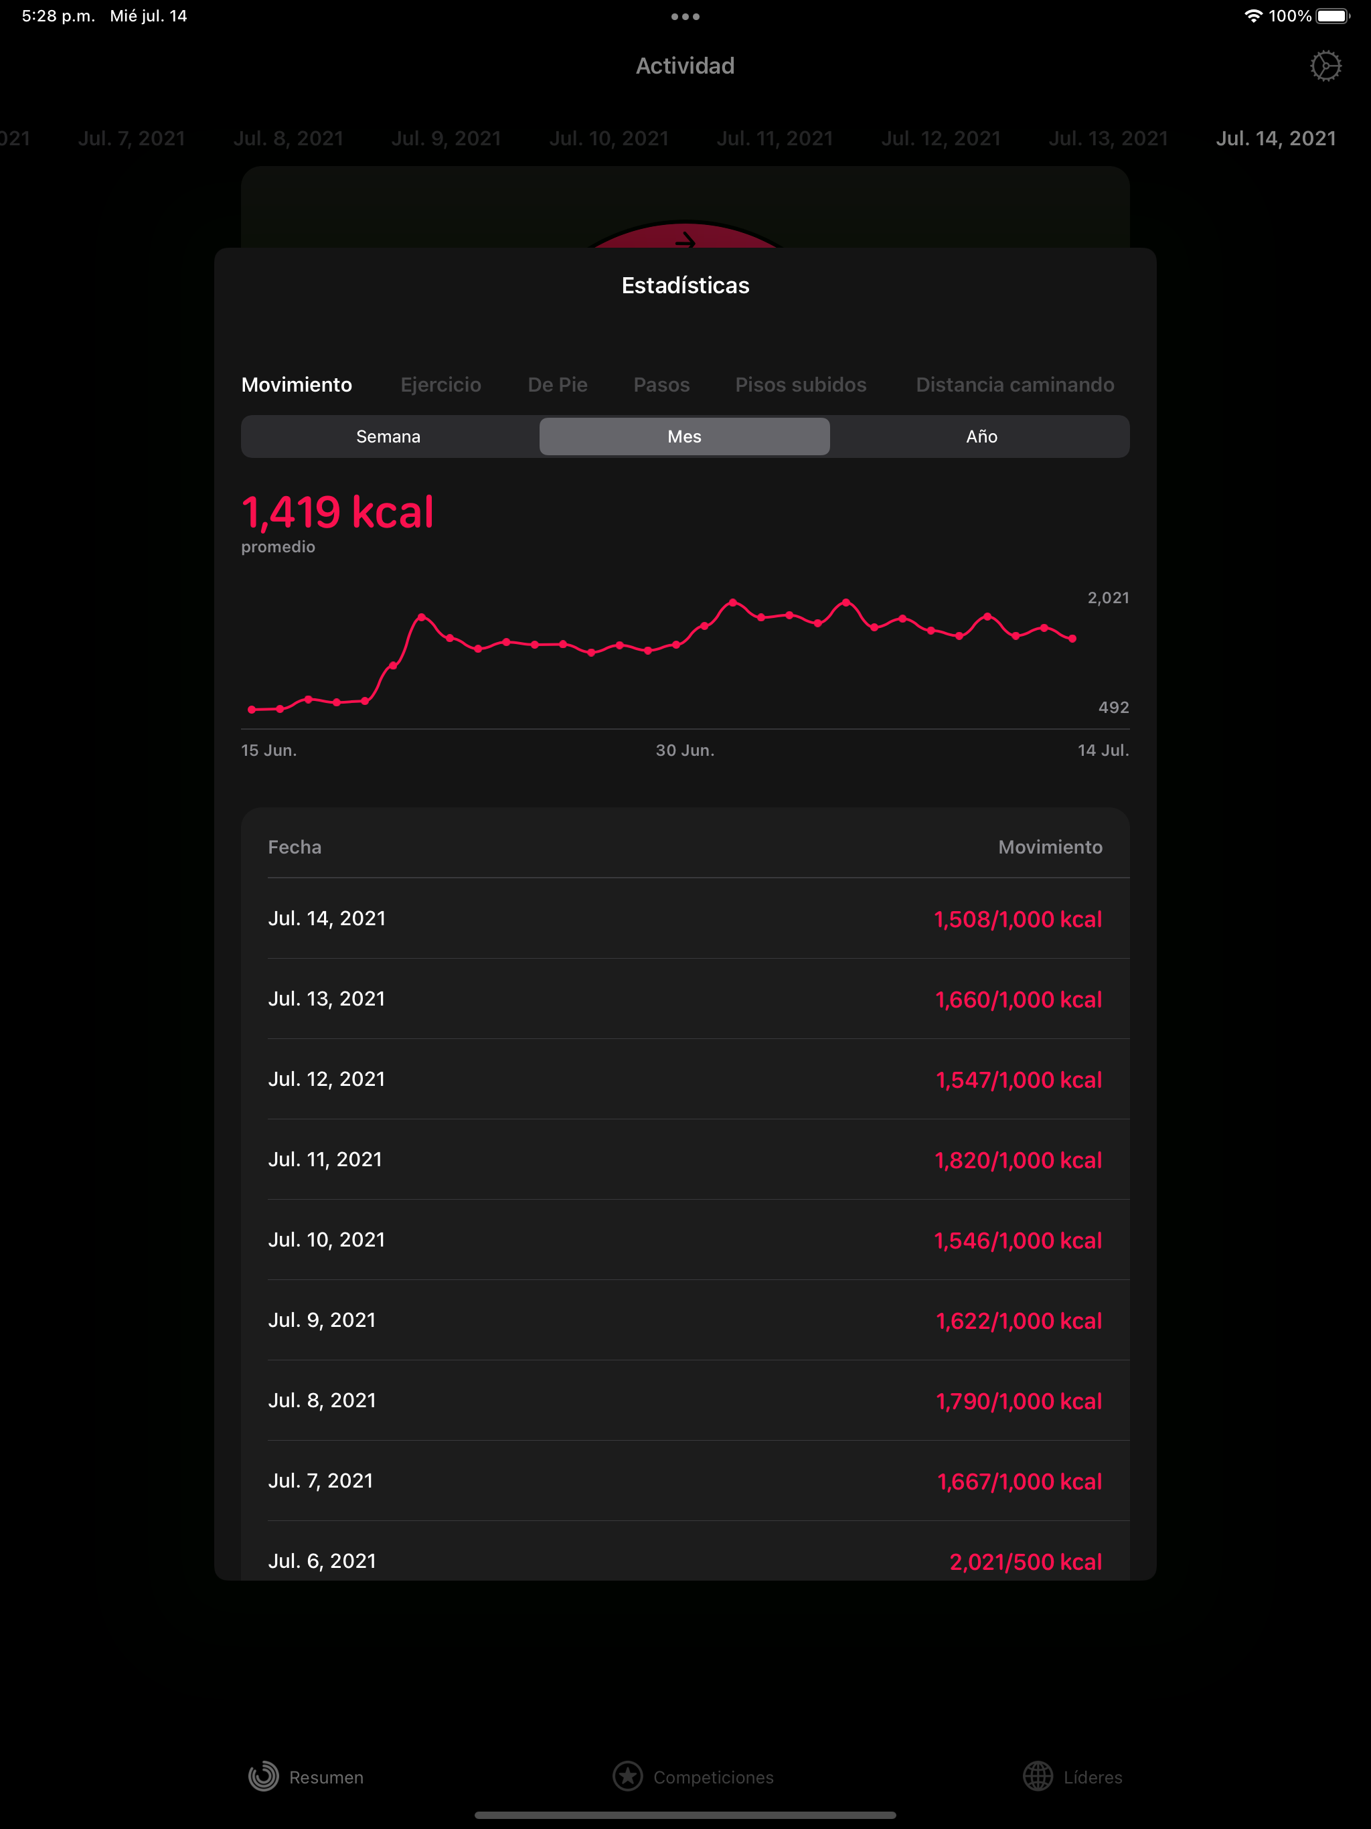Select the Semana segment
This screenshot has width=1371, height=1829.
(389, 436)
